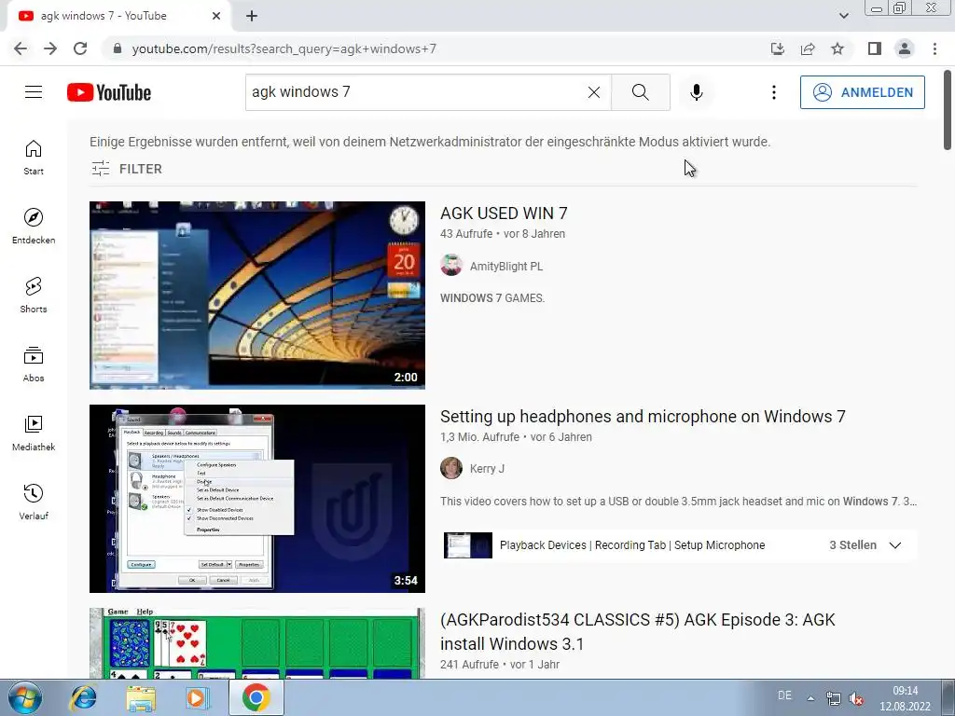Go back with the browser back arrow
Viewport: 955px width, 716px height.
tap(21, 48)
